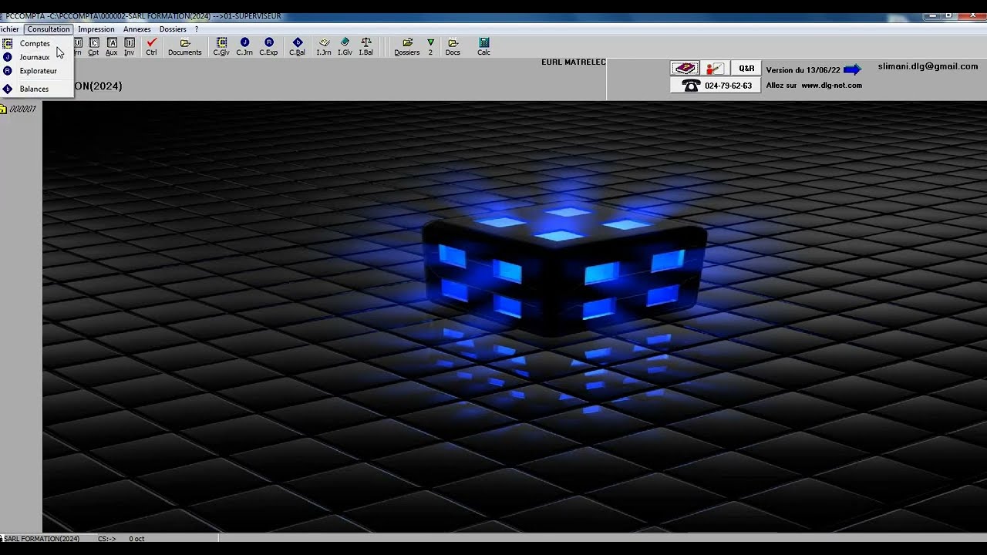Click Version du 13/06/22 text
Image resolution: width=987 pixels, height=555 pixels.
(x=803, y=70)
